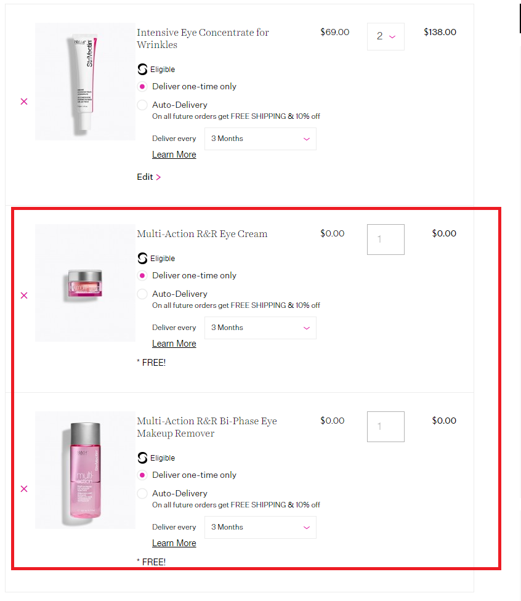Switch the Makeup Remover to Auto-Delivery
Viewport: 521px width, 601px height.
coord(142,493)
